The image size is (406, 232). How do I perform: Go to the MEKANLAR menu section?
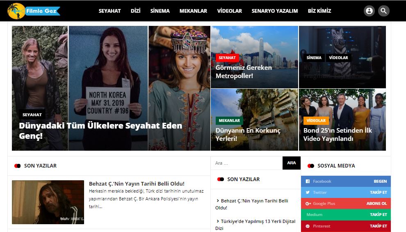[193, 11]
